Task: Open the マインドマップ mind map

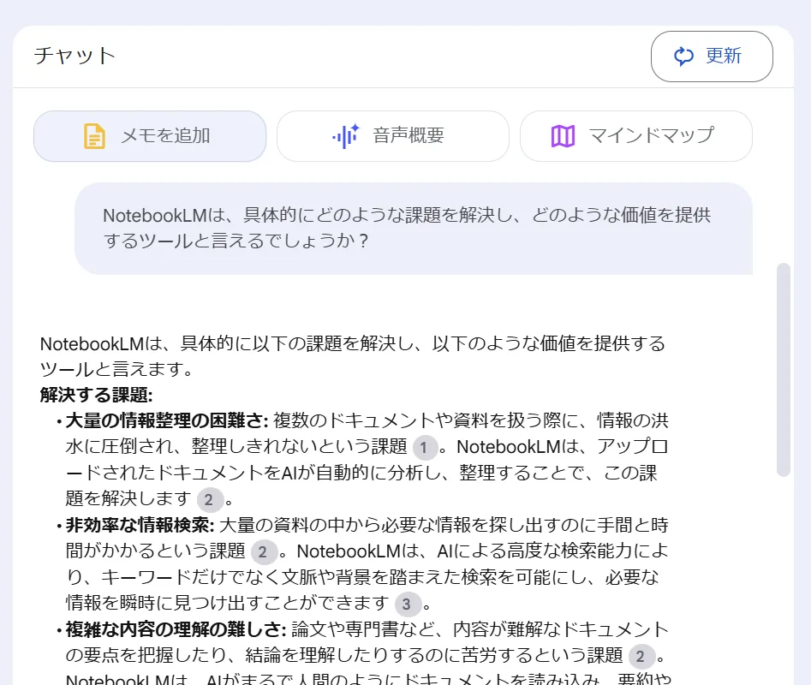Action: tap(636, 136)
